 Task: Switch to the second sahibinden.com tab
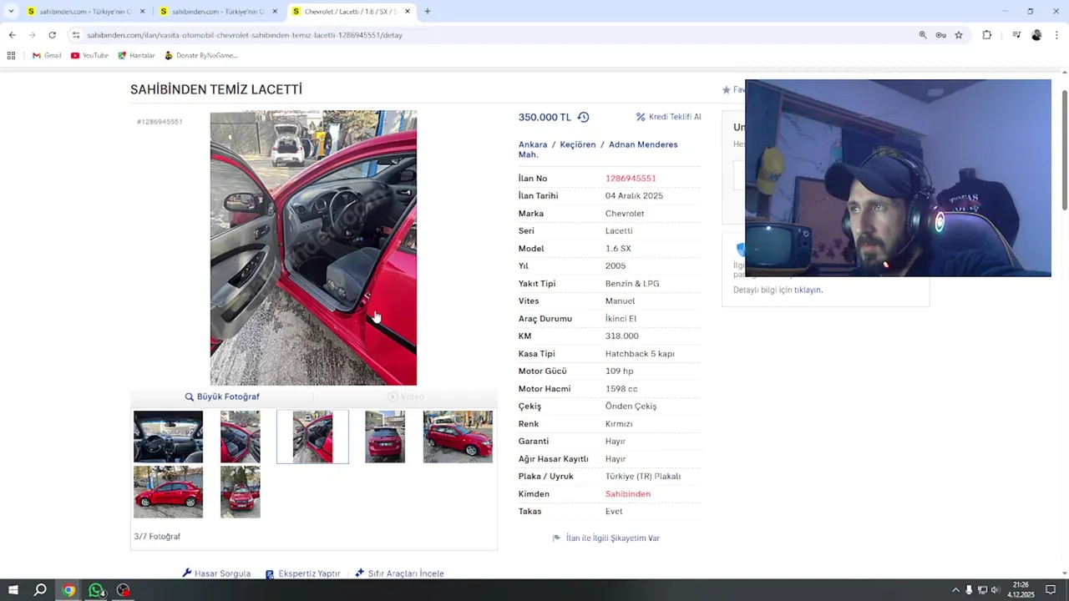tap(219, 12)
